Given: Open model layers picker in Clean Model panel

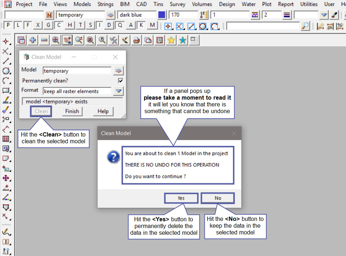Looking at the screenshot, I should point(118,71).
